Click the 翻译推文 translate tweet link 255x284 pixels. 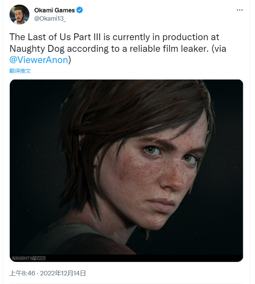pos(20,71)
